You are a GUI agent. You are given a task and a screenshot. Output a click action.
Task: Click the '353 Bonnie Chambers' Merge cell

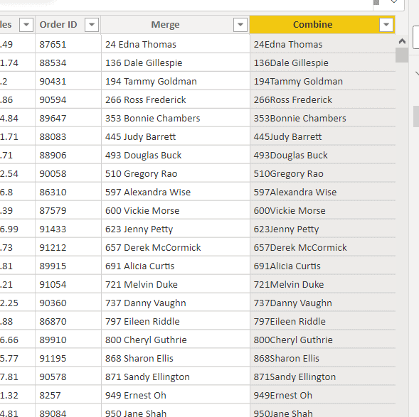175,118
